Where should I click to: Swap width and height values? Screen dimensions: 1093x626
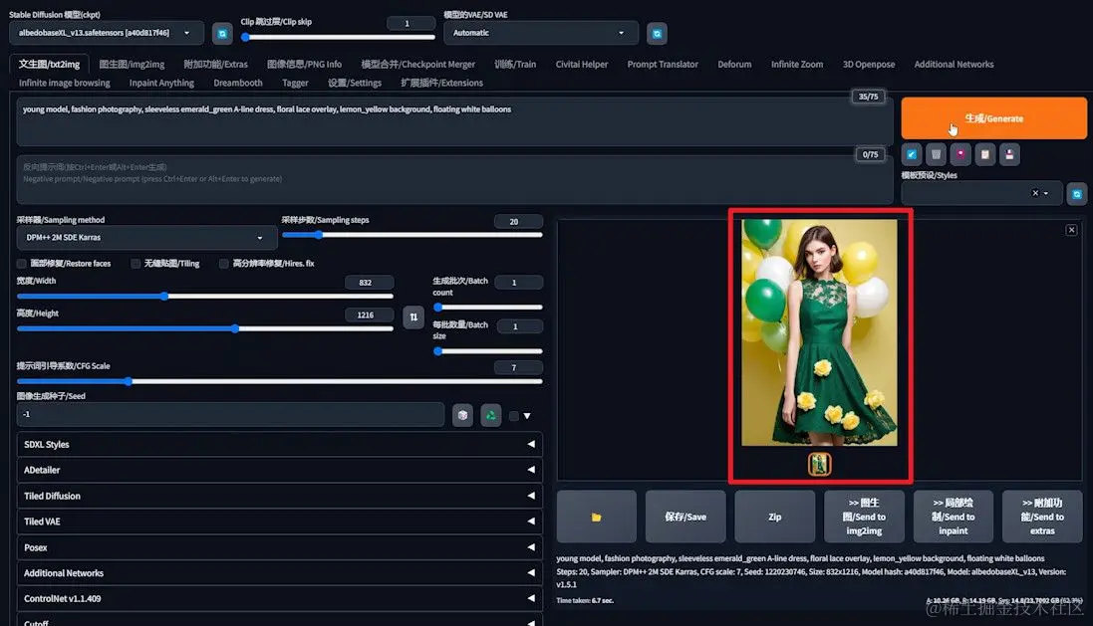(x=413, y=316)
